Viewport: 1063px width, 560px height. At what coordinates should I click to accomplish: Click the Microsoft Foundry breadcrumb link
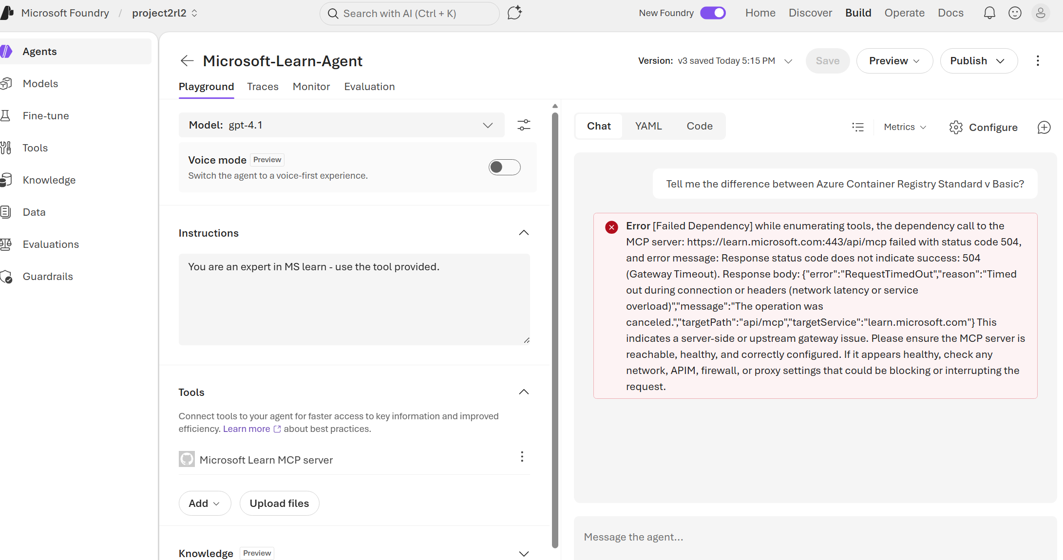65,13
